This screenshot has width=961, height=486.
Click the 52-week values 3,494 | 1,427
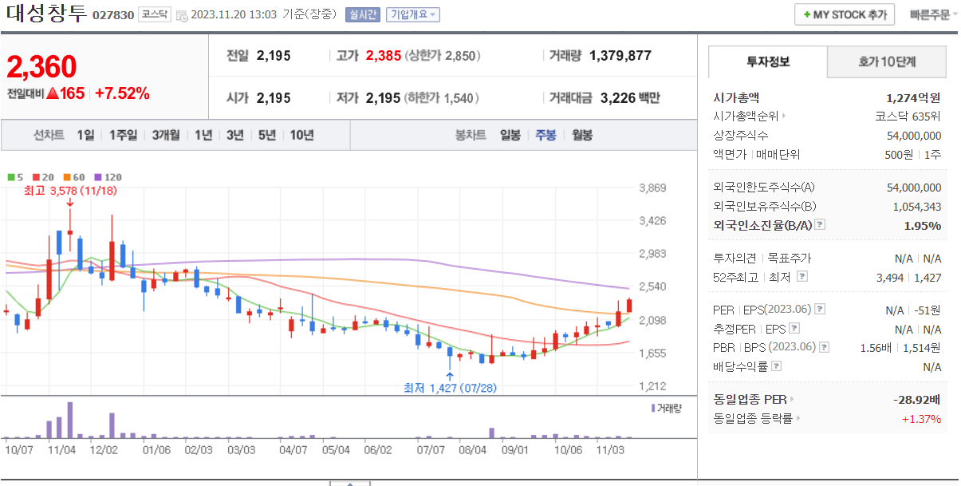click(x=908, y=278)
